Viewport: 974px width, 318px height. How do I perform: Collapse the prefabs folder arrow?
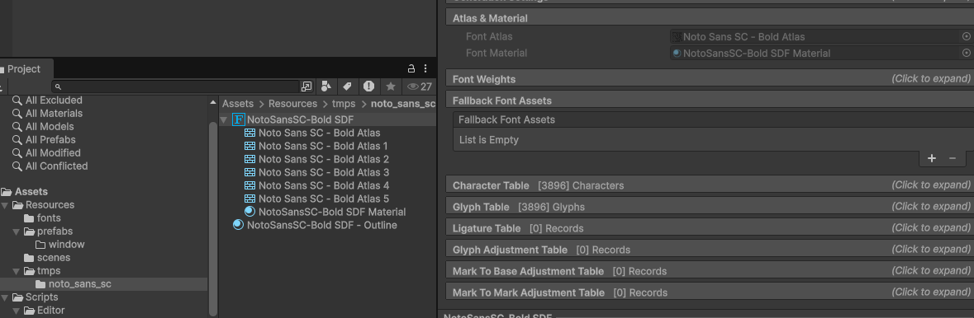17,231
